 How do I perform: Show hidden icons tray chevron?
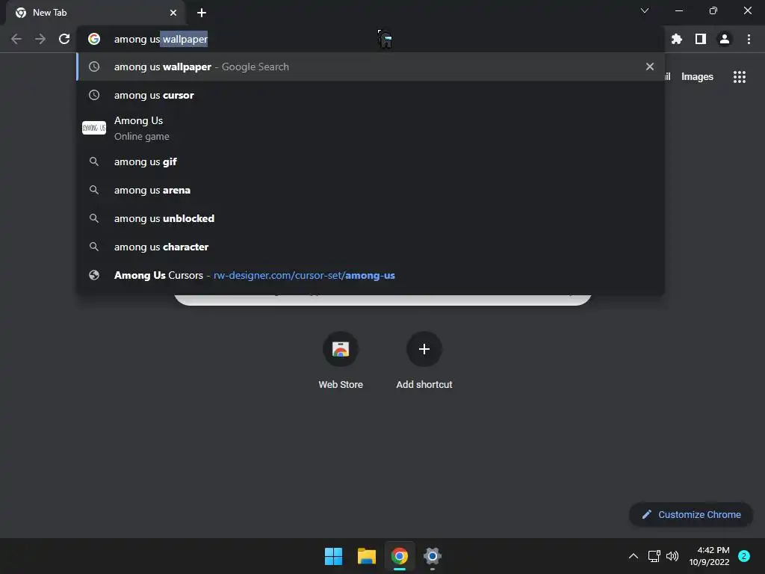pyautogui.click(x=634, y=556)
